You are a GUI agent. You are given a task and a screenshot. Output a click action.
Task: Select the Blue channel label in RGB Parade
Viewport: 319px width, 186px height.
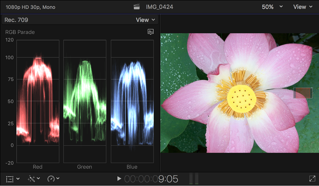(132, 167)
